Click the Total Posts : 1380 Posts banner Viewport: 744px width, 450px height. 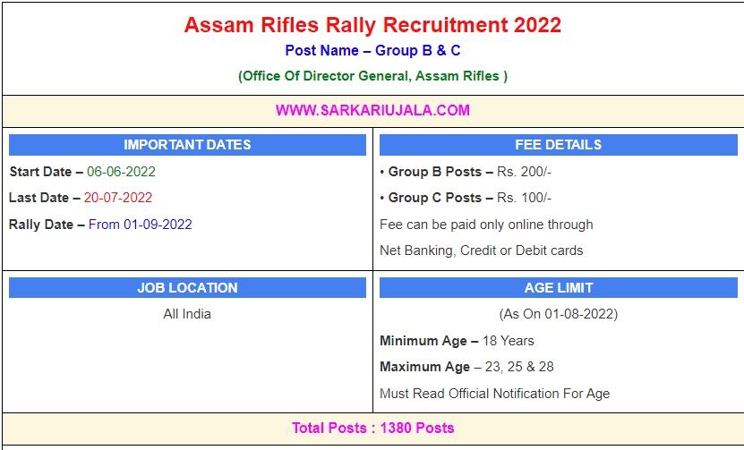(x=372, y=428)
